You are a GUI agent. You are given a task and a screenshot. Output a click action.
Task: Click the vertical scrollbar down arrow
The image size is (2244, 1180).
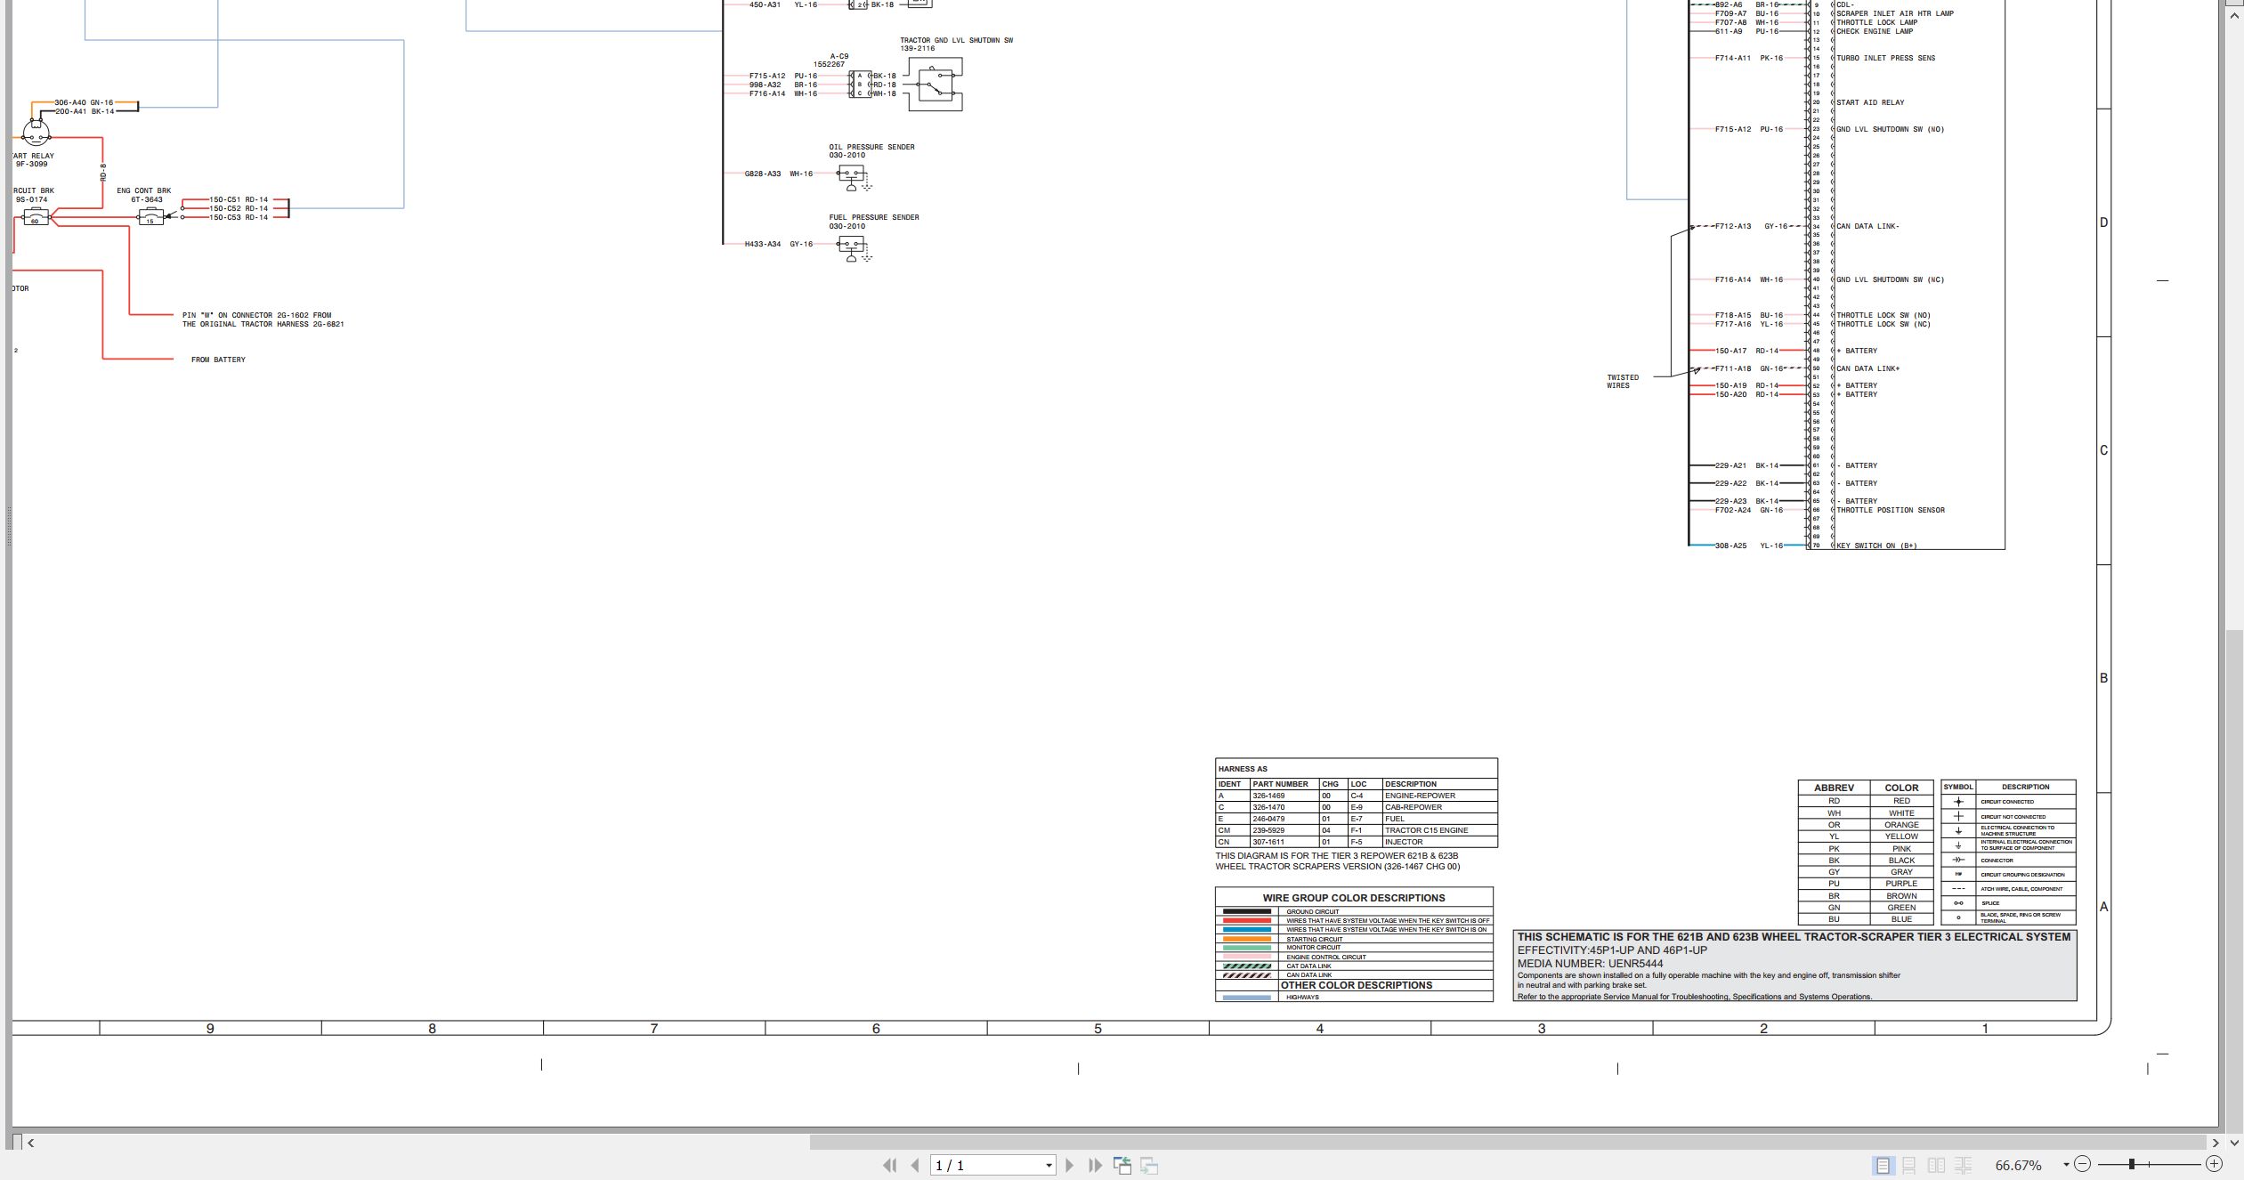coord(2234,1143)
